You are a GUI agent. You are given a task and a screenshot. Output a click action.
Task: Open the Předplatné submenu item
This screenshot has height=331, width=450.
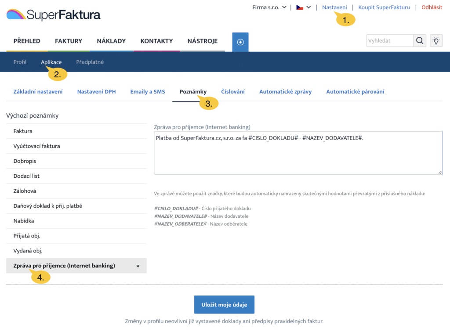tap(90, 62)
